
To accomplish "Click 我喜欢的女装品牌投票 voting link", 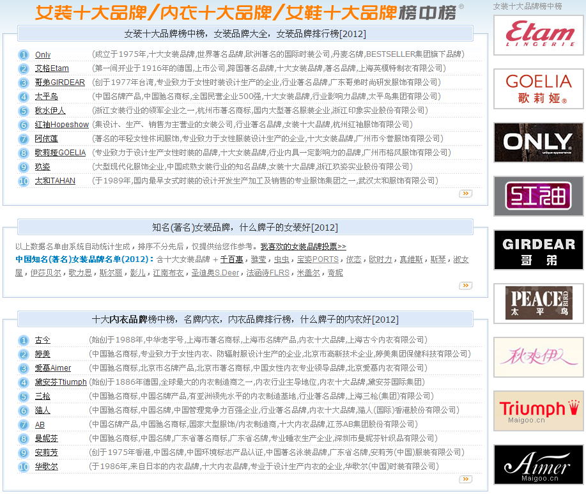I will click(303, 247).
